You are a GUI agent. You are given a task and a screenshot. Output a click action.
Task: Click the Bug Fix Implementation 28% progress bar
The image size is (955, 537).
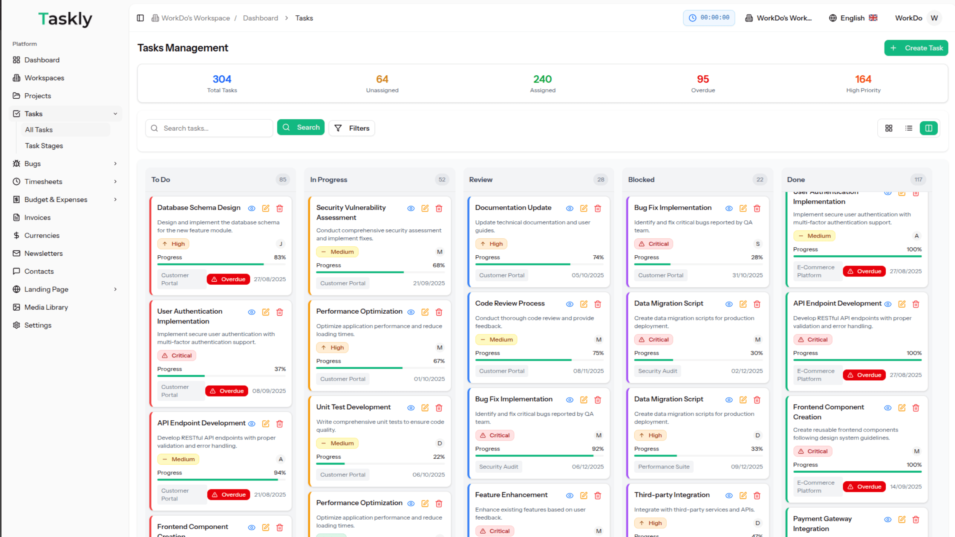(x=698, y=264)
